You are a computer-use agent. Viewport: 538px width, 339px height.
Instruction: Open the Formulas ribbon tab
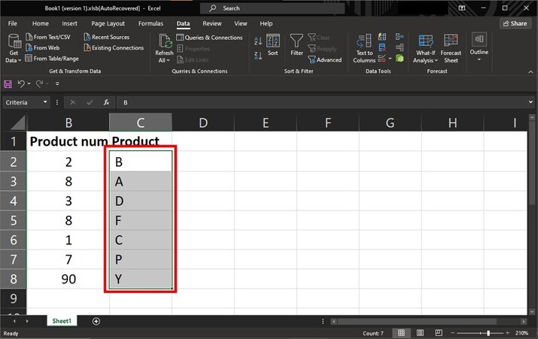pos(150,23)
